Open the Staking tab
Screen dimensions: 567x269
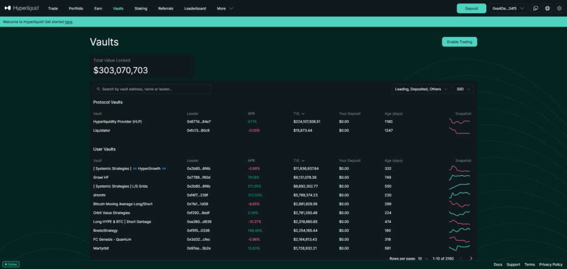pos(141,8)
